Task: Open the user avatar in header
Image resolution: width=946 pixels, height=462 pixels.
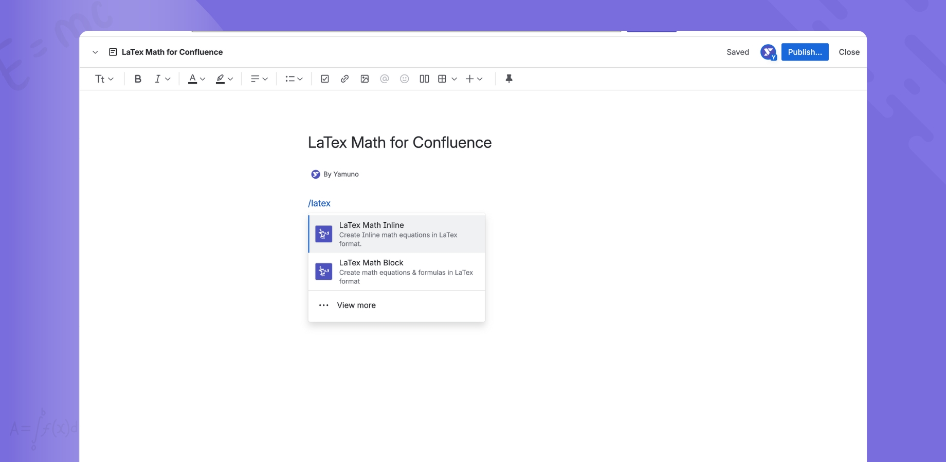Action: [769, 52]
